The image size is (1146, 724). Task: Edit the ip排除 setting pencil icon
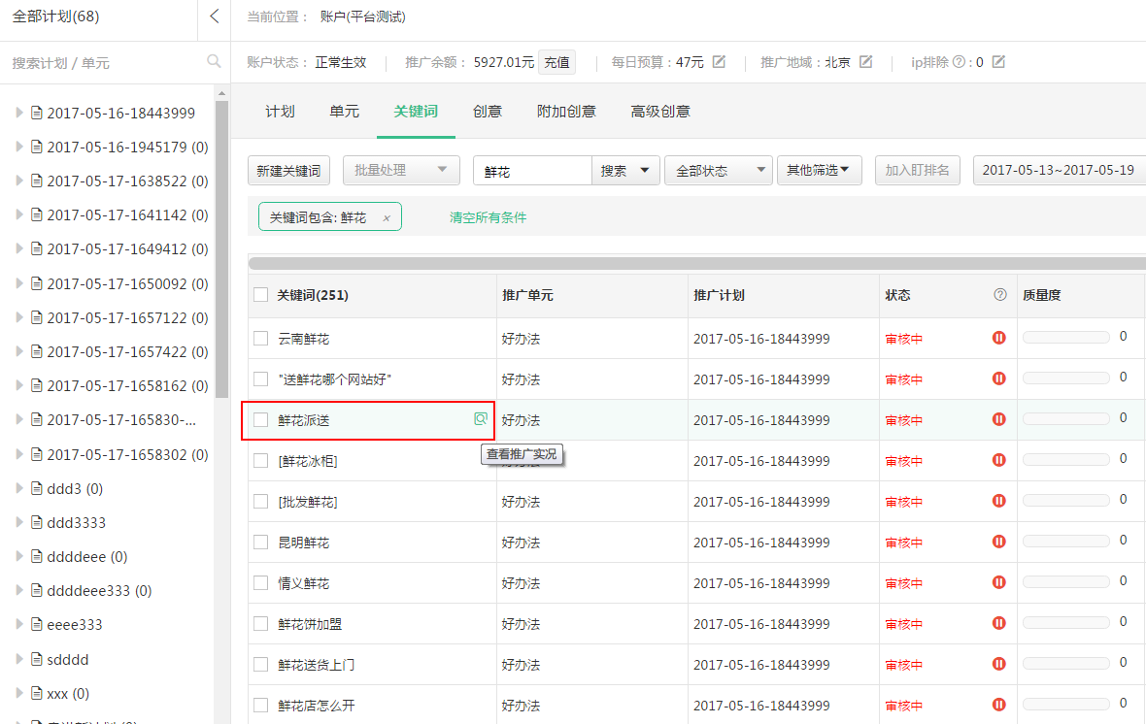998,62
